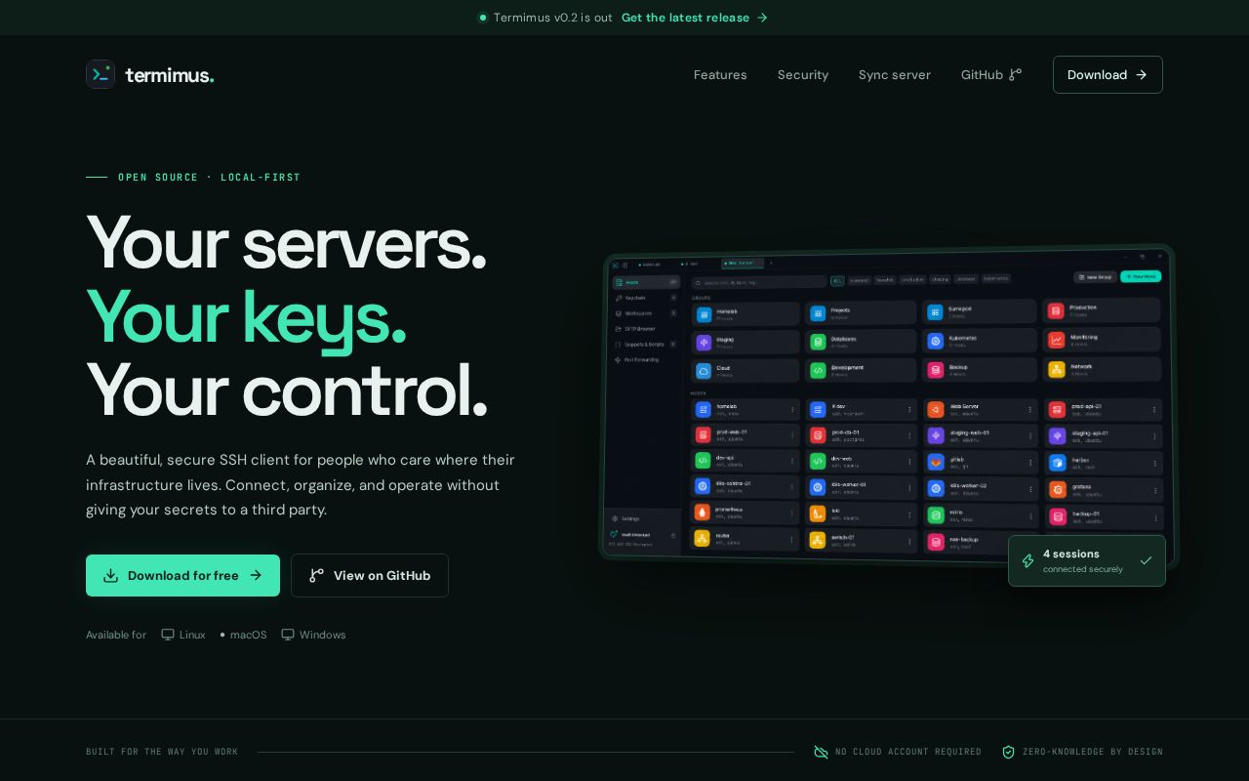Click the git branch icon beside GitHub

pos(1015,74)
